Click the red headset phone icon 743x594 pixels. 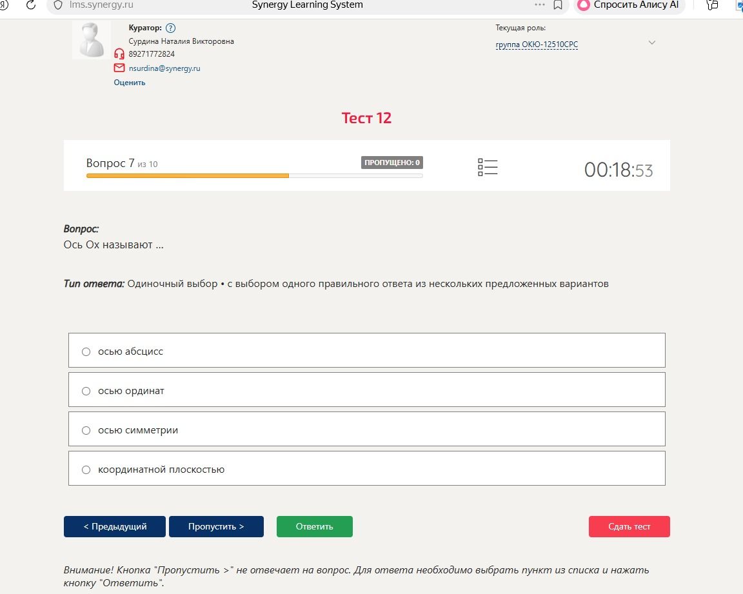point(119,54)
